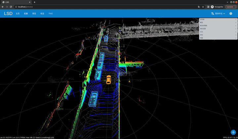The height and width of the screenshot is (139, 238).
Task: Open the 配置 menu item
Action: (x=26, y=14)
